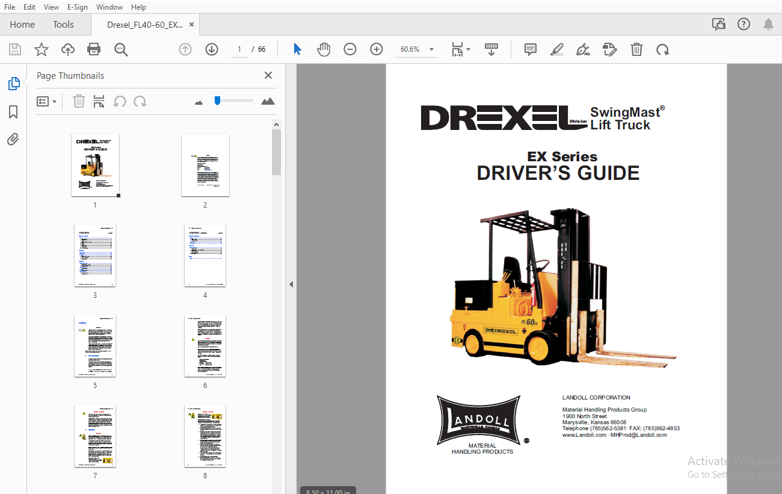Open the Bookmarks sidebar panel
Image resolution: width=782 pixels, height=494 pixels.
(x=13, y=112)
